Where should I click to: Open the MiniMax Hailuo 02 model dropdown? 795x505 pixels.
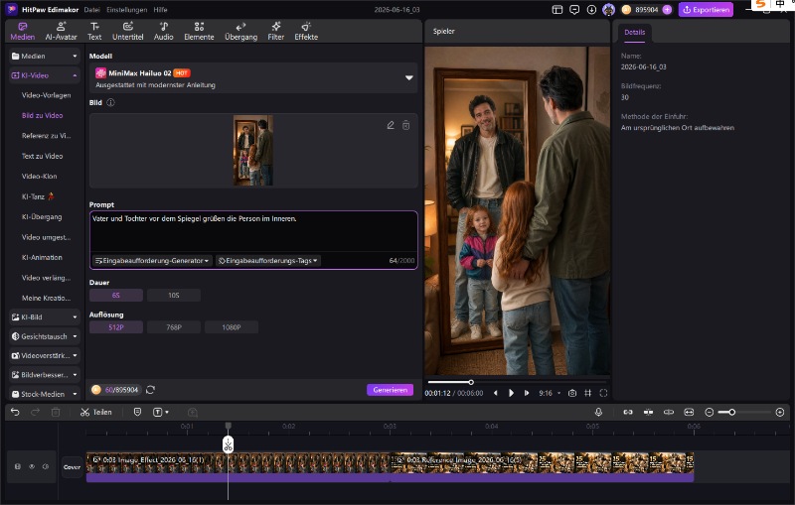pos(253,78)
